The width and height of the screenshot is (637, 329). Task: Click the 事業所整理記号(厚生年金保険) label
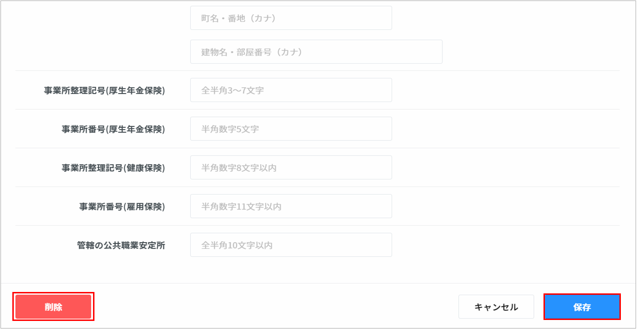pos(104,90)
